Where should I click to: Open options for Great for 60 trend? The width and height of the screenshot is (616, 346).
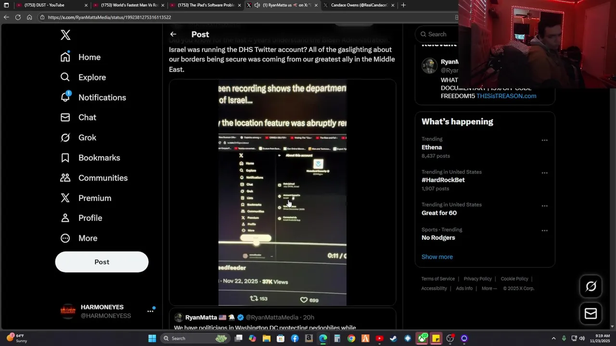click(544, 206)
